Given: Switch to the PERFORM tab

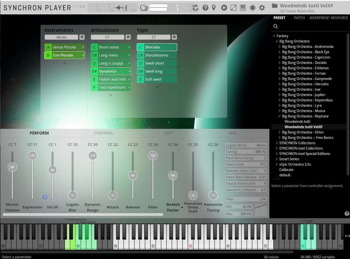Looking at the screenshot, I should pos(39,133).
